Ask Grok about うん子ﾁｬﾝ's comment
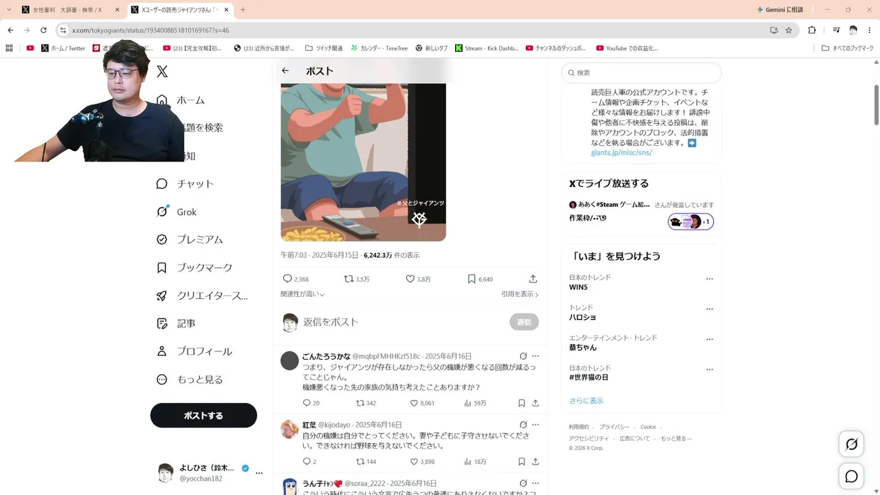 point(523,483)
